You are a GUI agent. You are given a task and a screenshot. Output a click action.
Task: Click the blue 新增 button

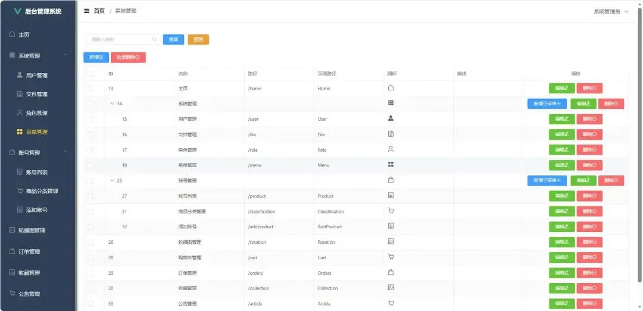pyautogui.click(x=96, y=57)
